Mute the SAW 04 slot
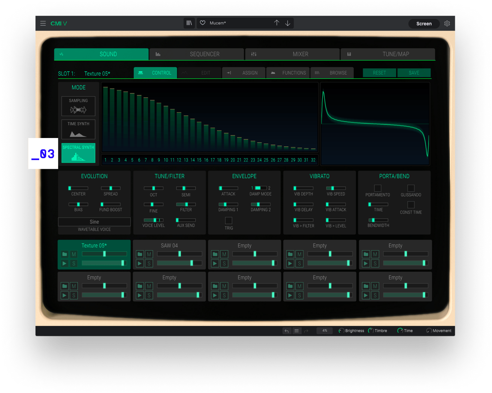This screenshot has height=393, width=492. click(x=149, y=254)
